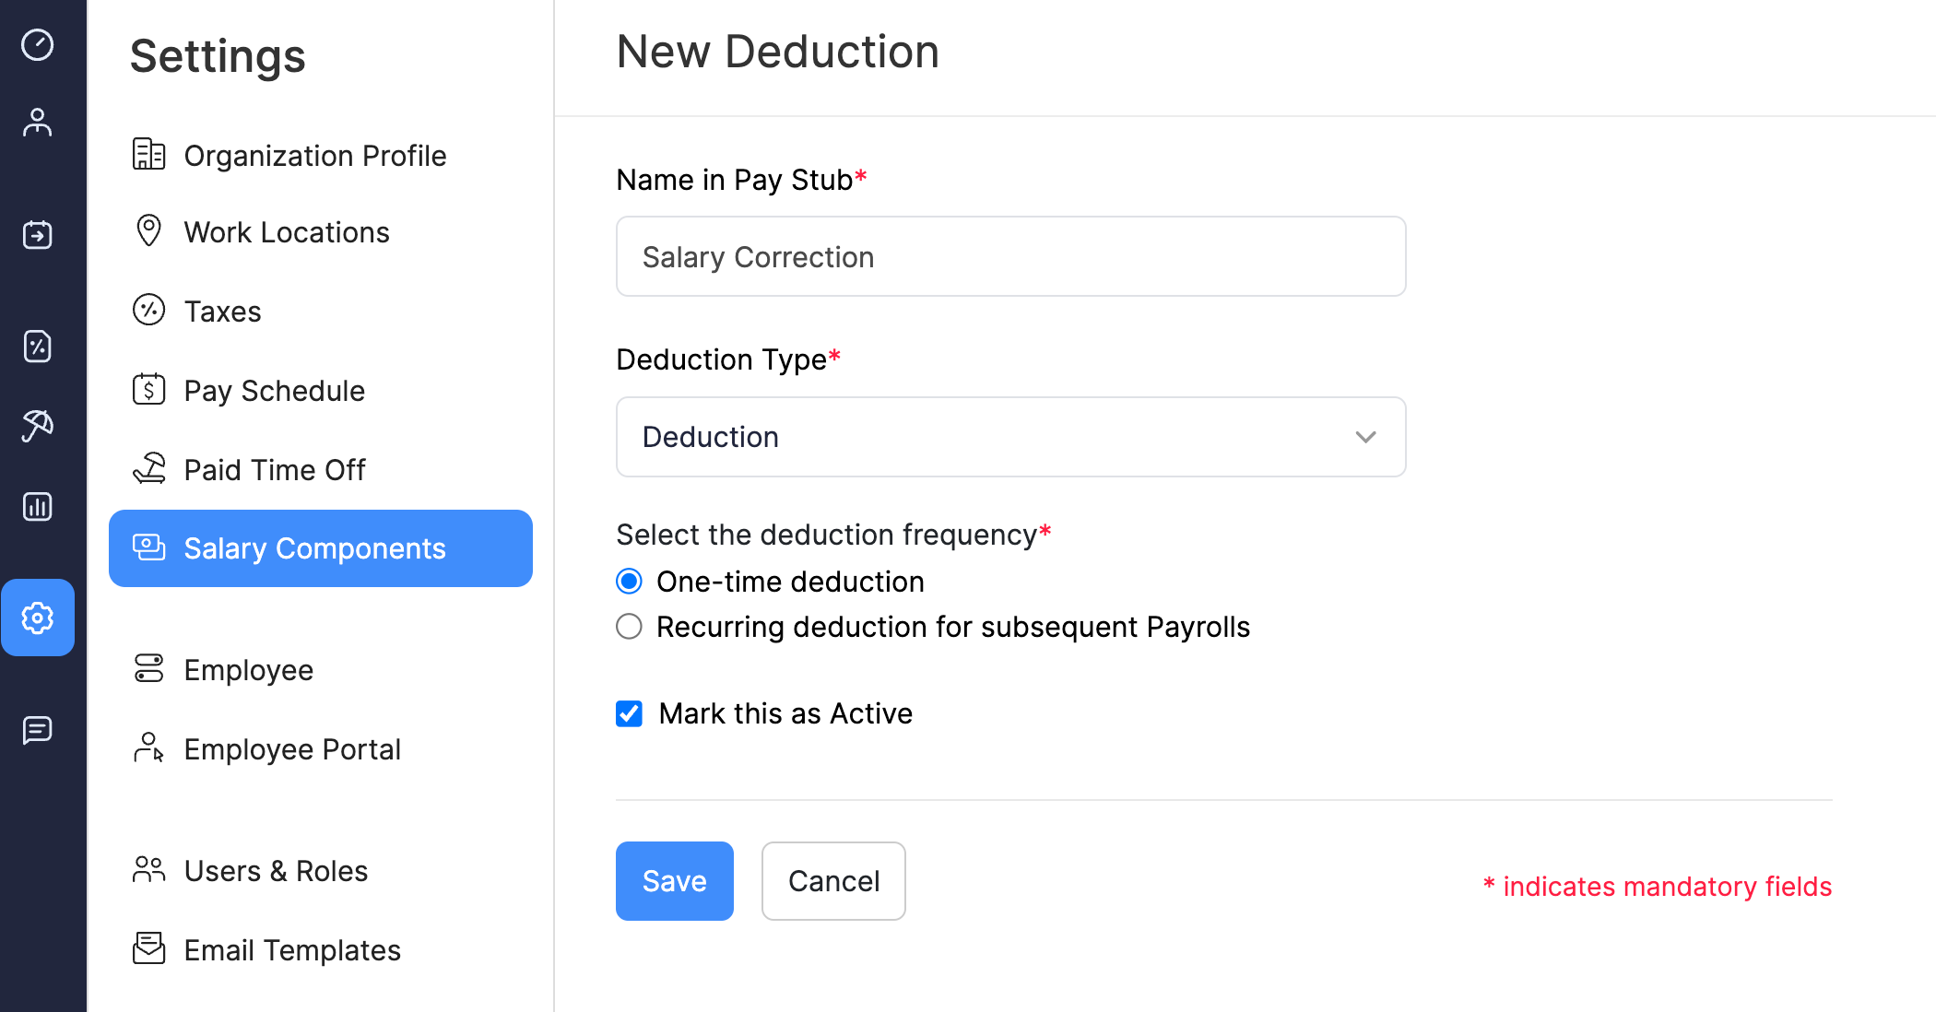Click the Employee settings icon

tap(39, 122)
